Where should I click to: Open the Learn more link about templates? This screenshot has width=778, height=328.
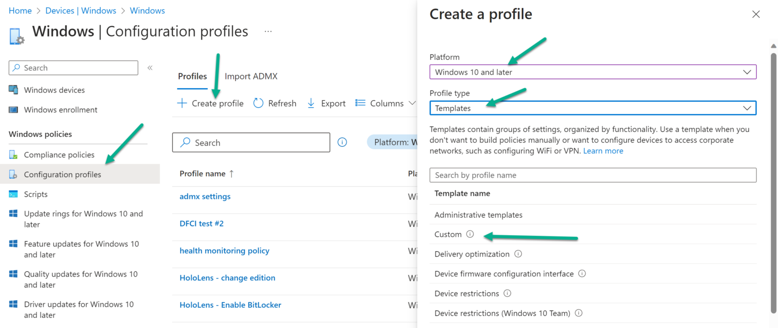[x=603, y=150]
